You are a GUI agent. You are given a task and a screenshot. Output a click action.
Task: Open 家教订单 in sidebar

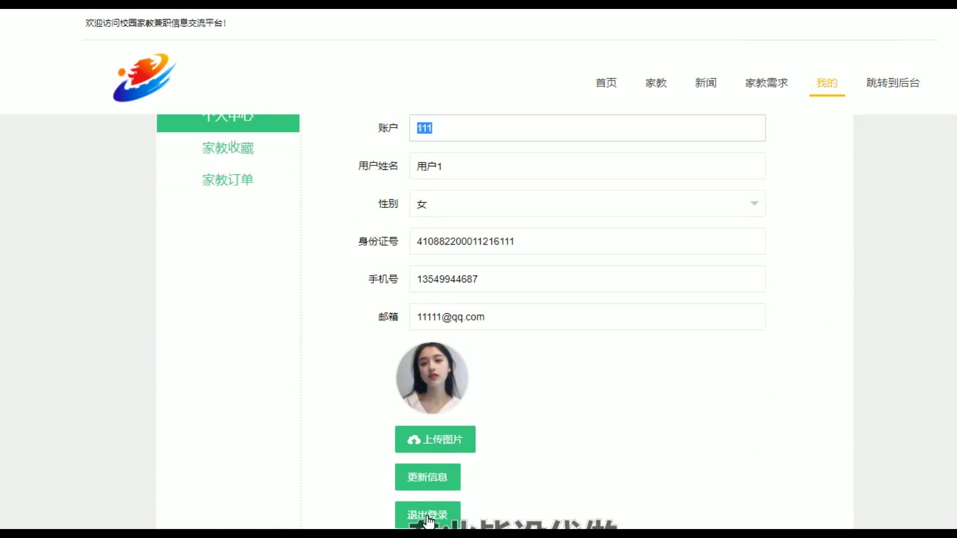pyautogui.click(x=228, y=180)
